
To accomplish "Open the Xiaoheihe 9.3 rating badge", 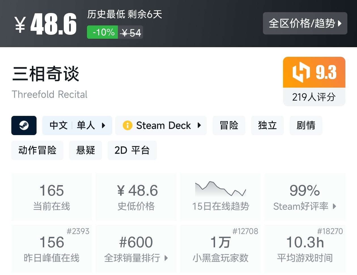I will (x=314, y=72).
